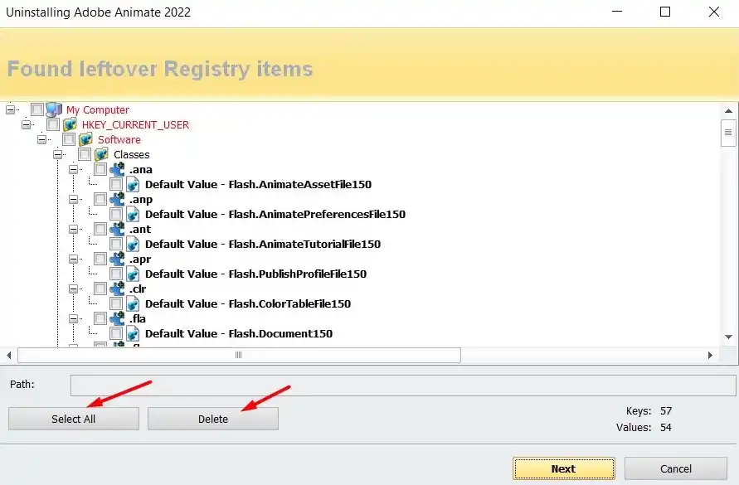
Task: Check the Software key checkbox
Action: (x=69, y=139)
